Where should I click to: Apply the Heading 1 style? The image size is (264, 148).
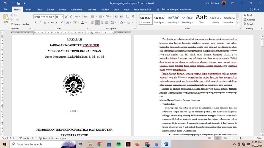[x=174, y=19]
